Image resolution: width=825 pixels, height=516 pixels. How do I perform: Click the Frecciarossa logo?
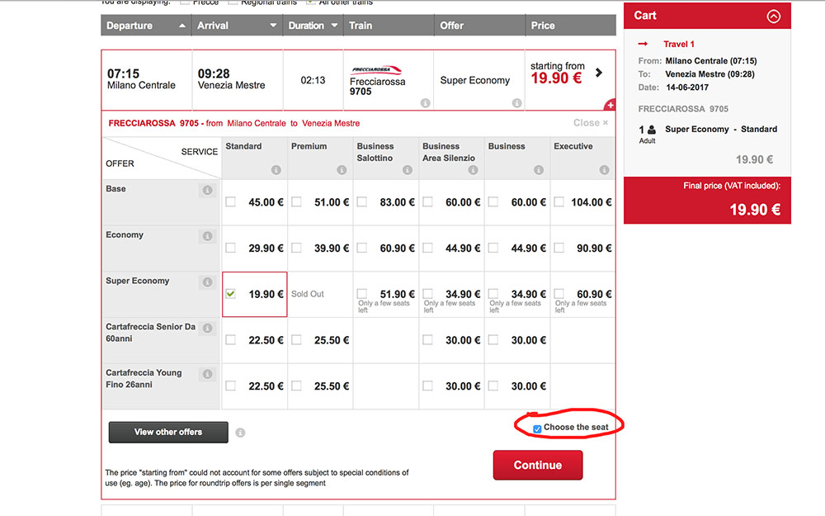pyautogui.click(x=376, y=70)
